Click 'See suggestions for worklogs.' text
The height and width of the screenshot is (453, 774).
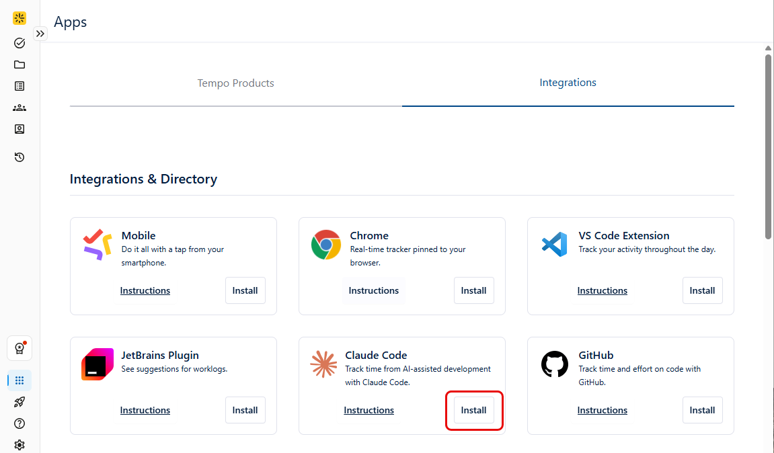click(174, 369)
